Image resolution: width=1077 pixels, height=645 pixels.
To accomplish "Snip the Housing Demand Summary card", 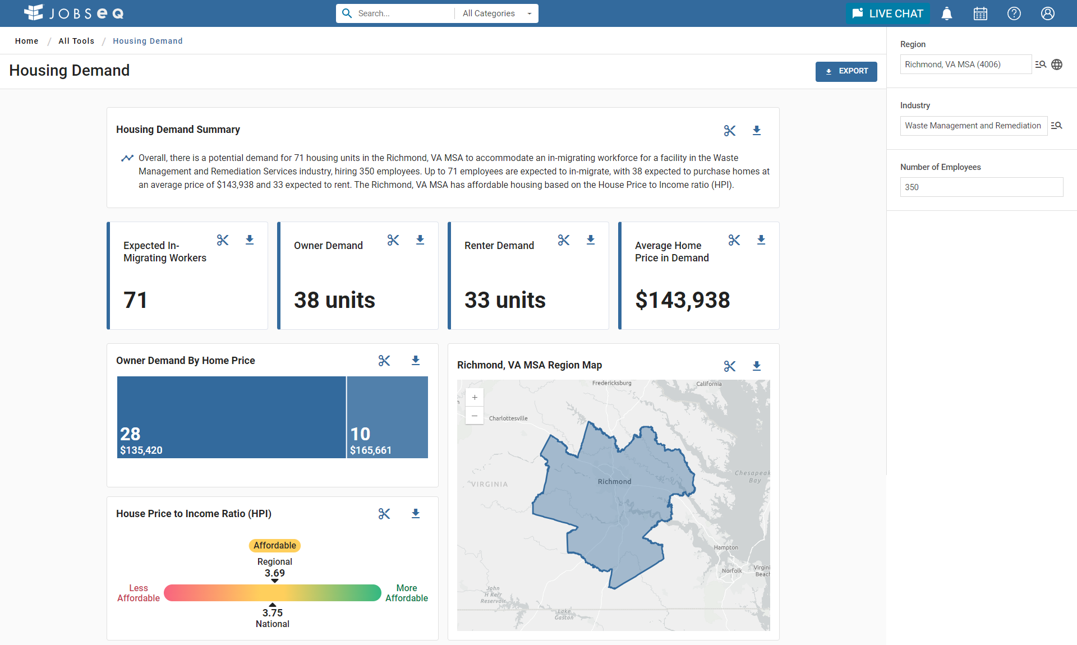I will coord(730,131).
